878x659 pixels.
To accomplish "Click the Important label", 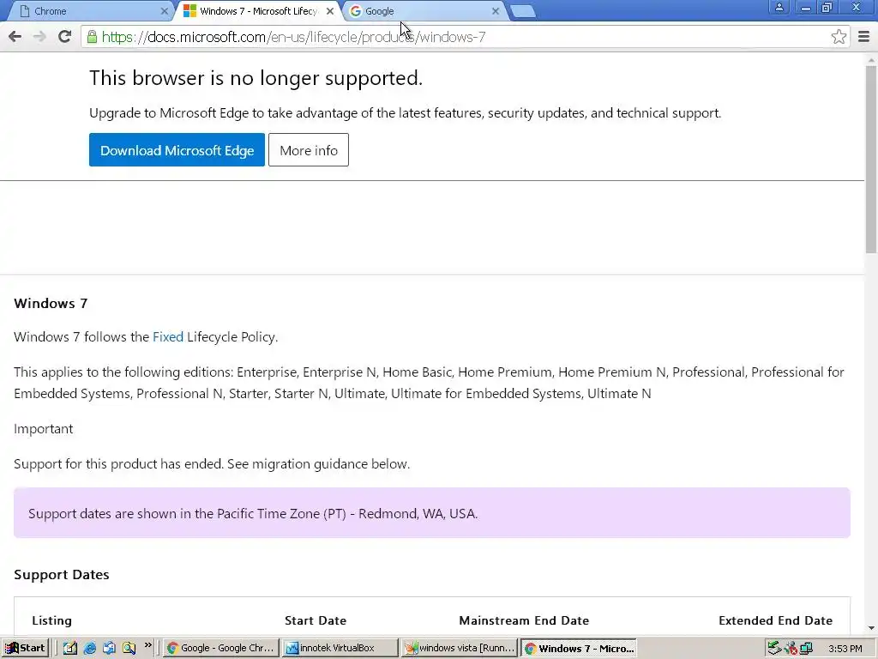I will tap(44, 429).
